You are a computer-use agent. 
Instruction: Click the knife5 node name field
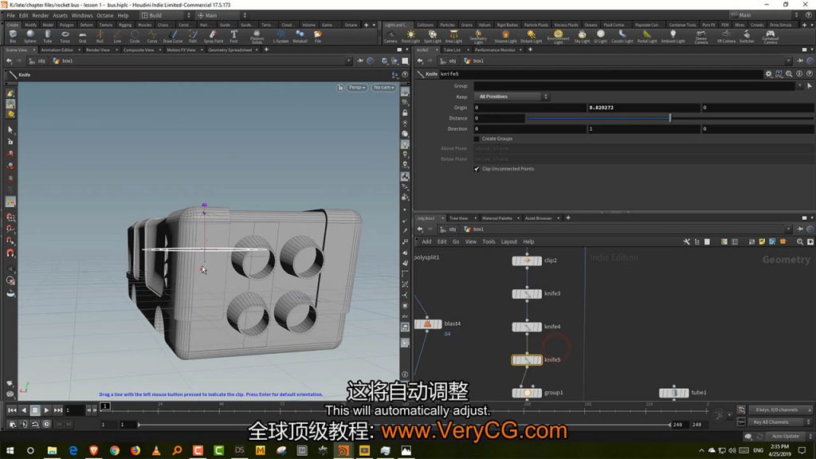(600, 74)
